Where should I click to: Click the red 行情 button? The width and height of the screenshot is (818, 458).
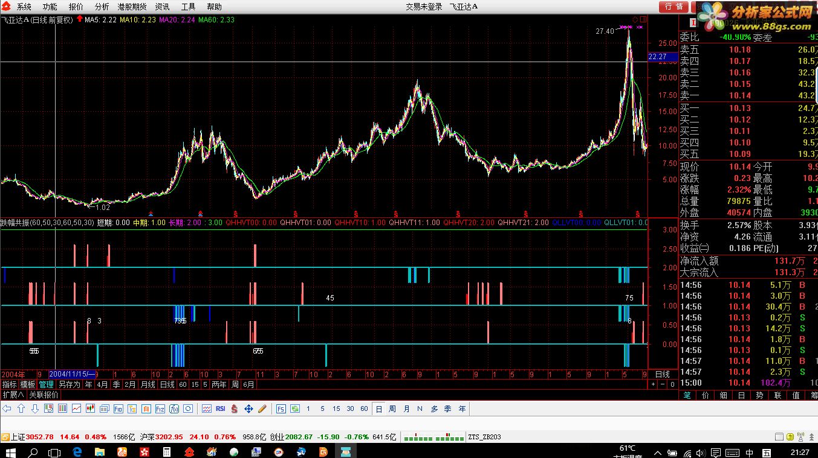674,7
